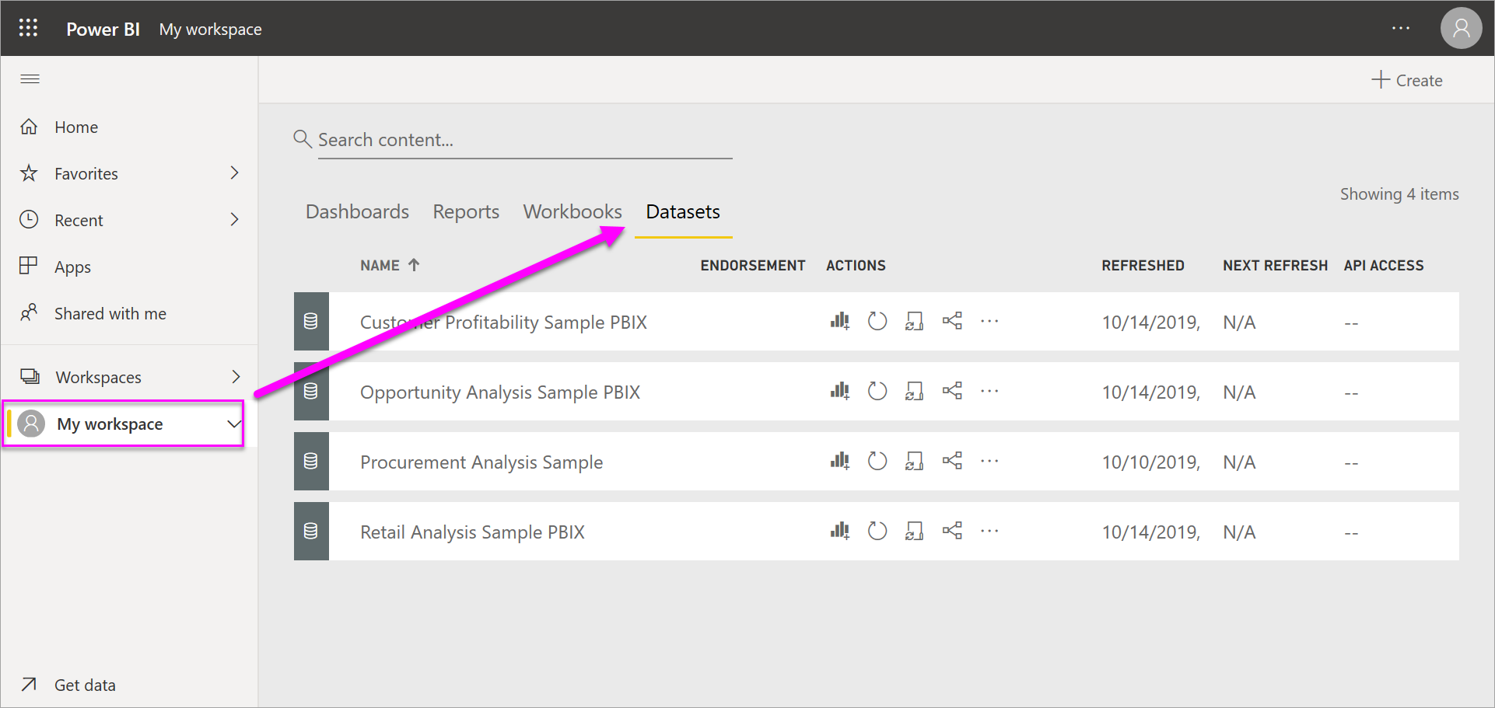Create report for Retail Analysis Sample PBIX

point(839,531)
